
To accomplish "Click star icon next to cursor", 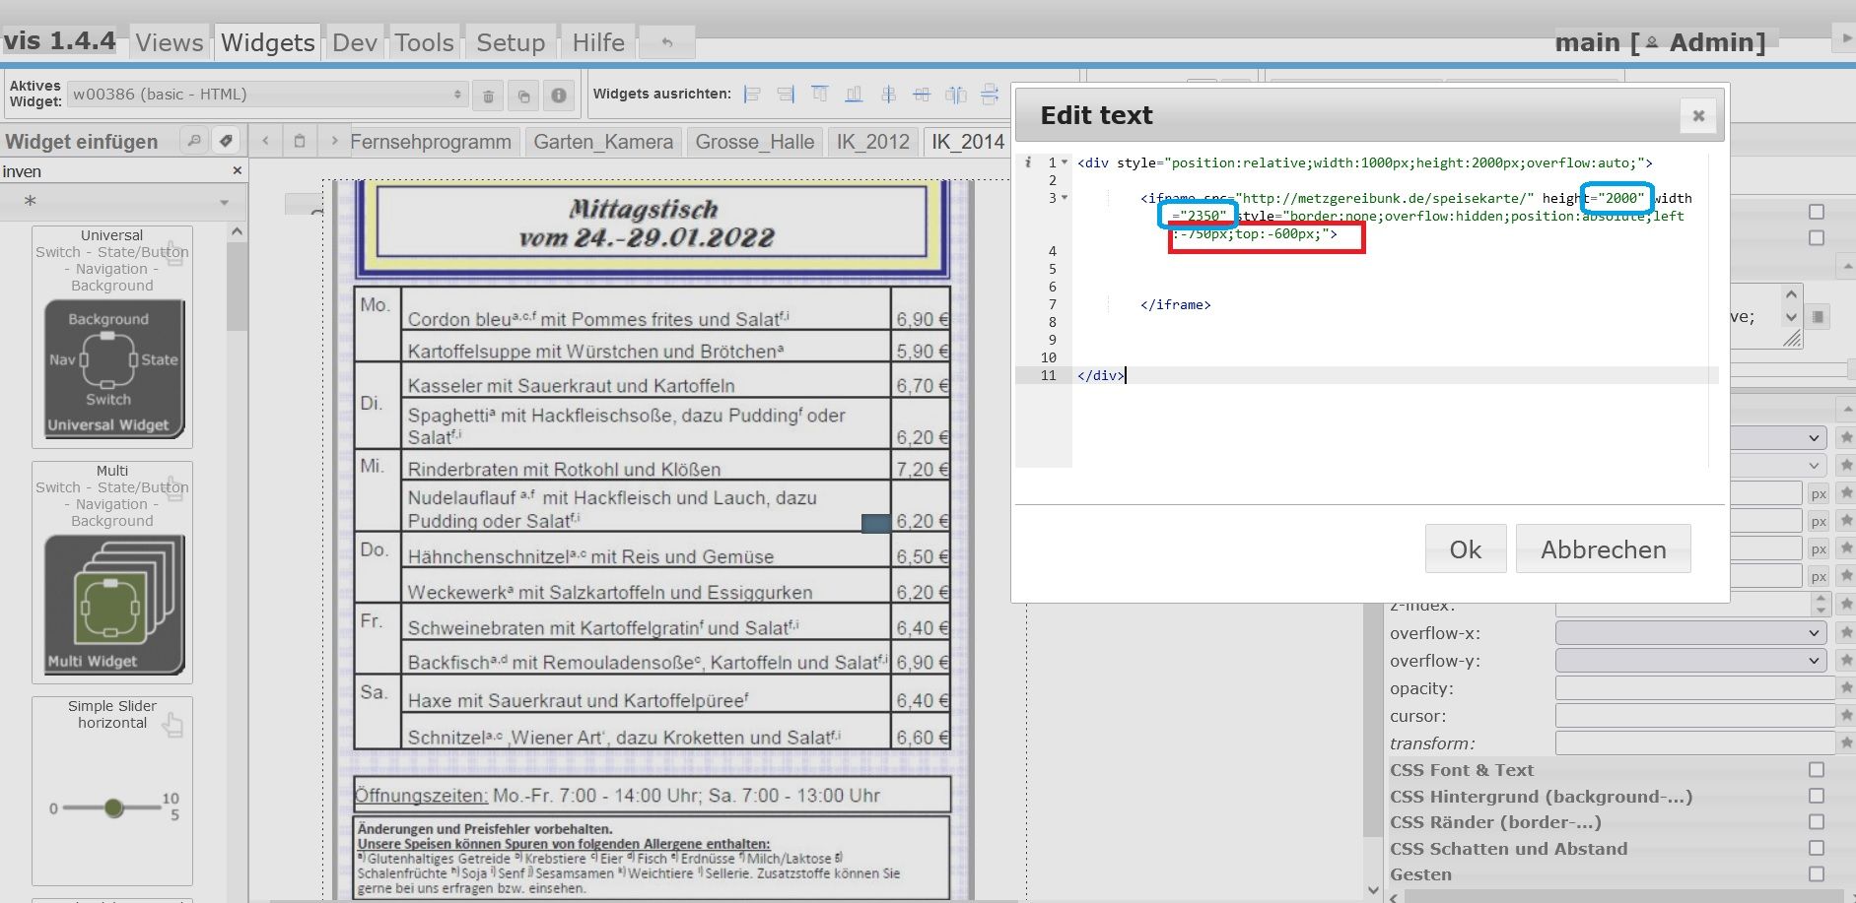I will pyautogui.click(x=1846, y=716).
